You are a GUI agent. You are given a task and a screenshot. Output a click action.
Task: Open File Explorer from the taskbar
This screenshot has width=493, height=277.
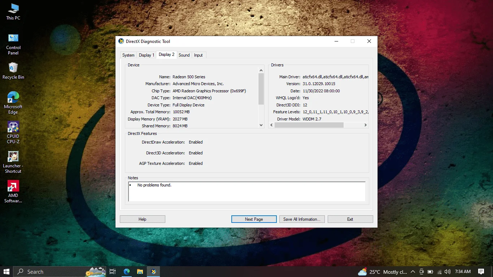point(140,272)
